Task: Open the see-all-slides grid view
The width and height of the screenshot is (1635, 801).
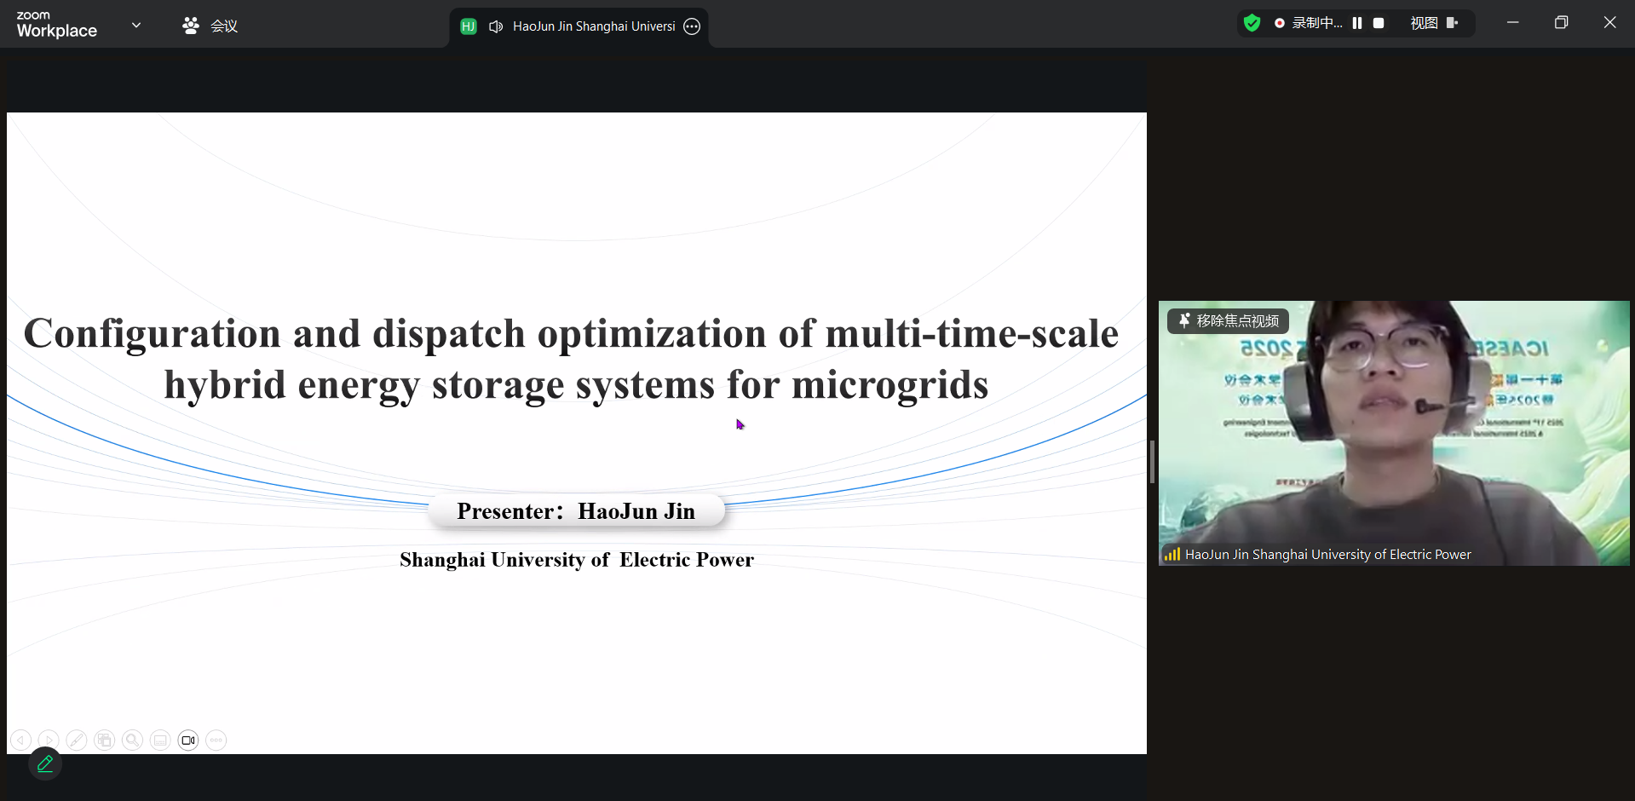Action: (105, 740)
